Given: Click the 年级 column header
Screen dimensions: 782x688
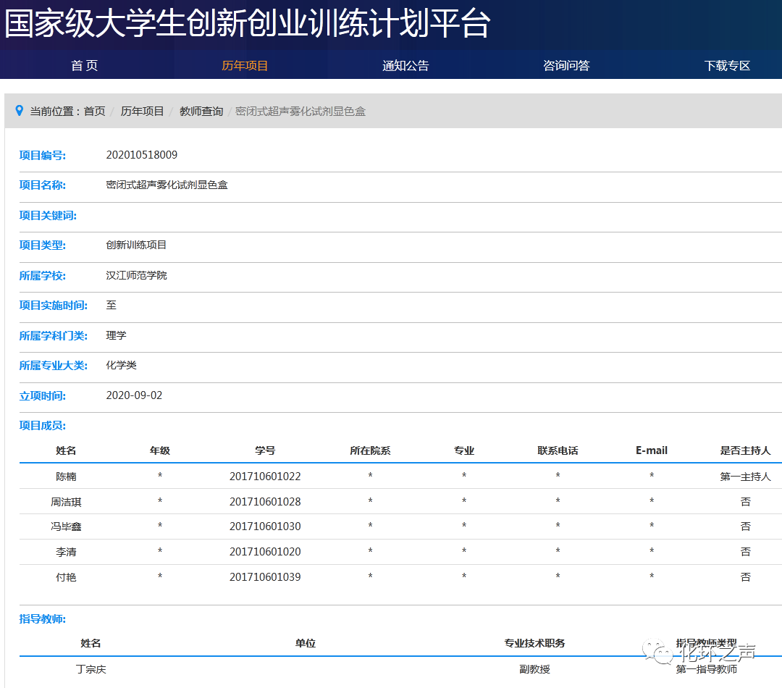Looking at the screenshot, I should pos(159,450).
